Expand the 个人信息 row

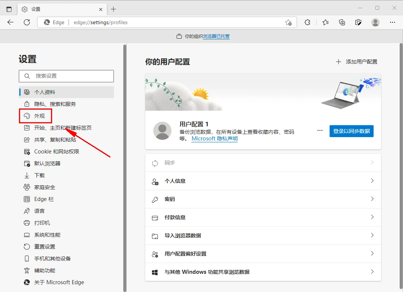[x=263, y=181]
